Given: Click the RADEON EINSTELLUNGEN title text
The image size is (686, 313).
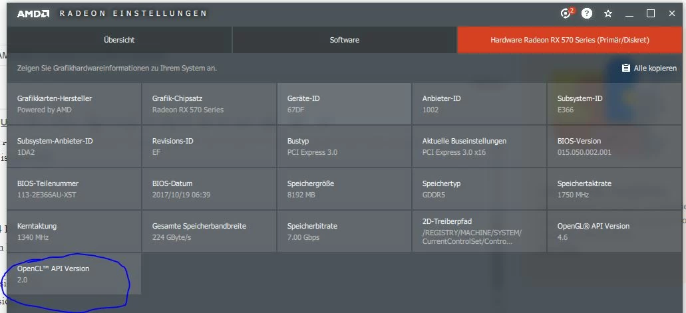Looking at the screenshot, I should point(133,13).
